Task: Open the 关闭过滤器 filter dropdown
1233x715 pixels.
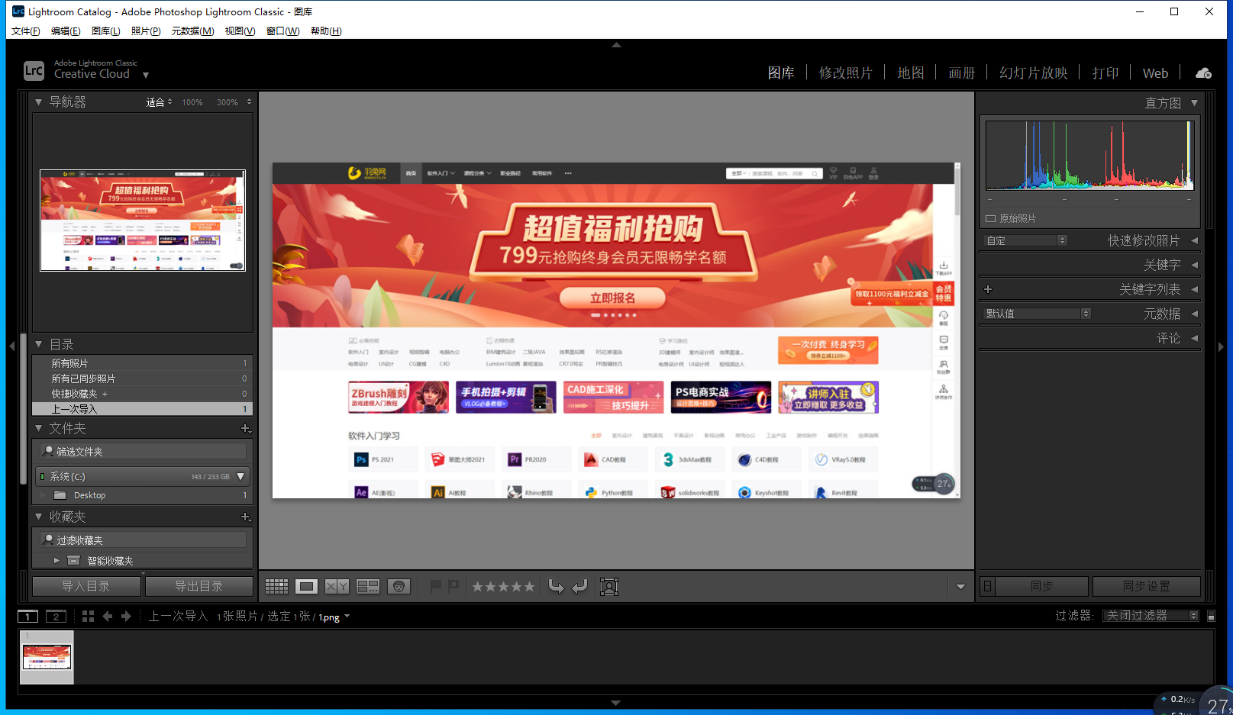Action: click(x=1151, y=616)
